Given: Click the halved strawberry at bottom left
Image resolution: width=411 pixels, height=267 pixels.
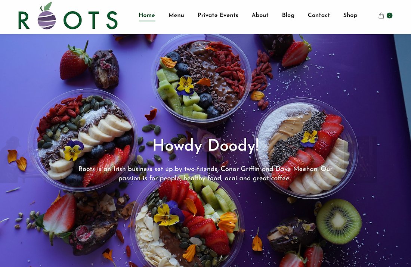Looking at the screenshot, I should pos(59,215).
